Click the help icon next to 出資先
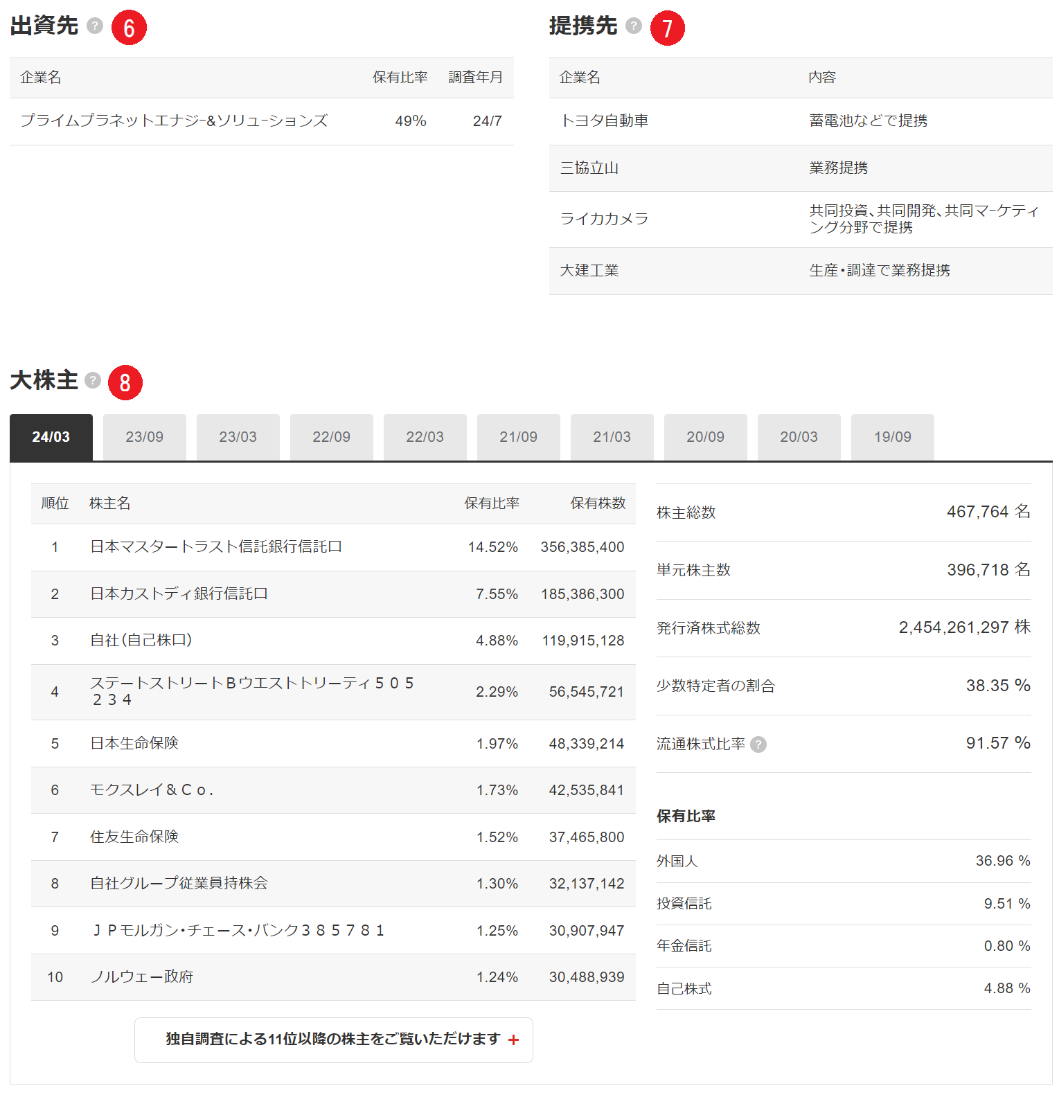The image size is (1059, 1106). click(x=95, y=26)
